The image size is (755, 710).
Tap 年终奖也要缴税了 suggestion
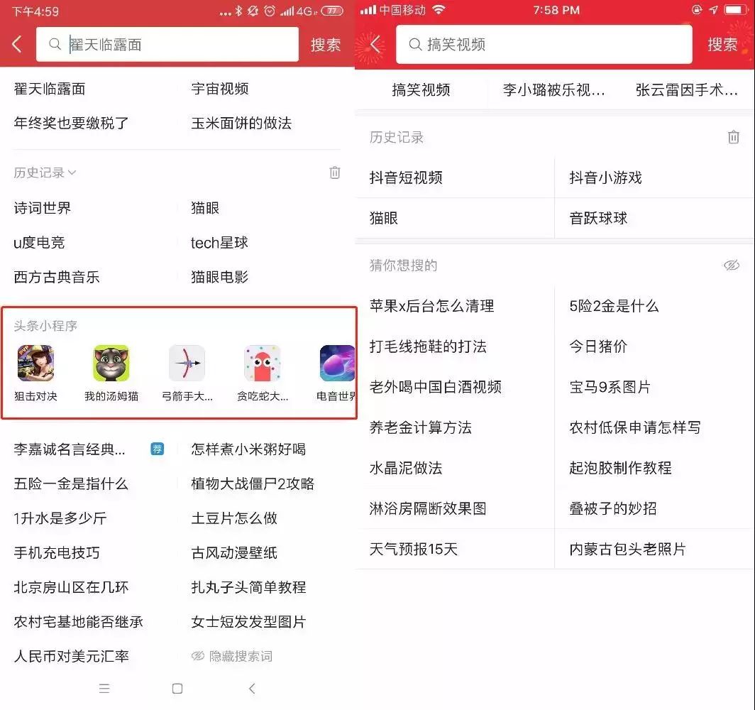pos(71,124)
